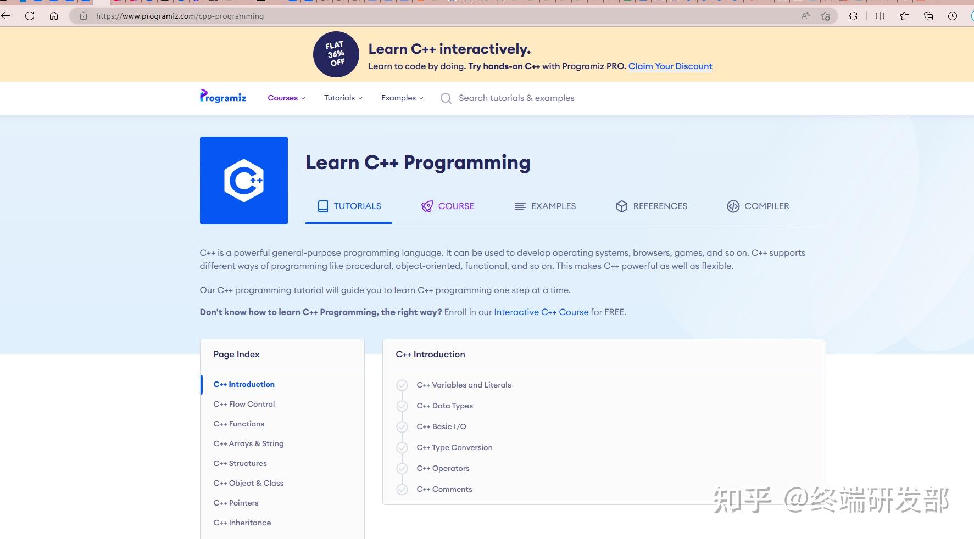The width and height of the screenshot is (974, 539).
Task: Open C++ Variables and Literals tutorial
Action: [x=464, y=385]
